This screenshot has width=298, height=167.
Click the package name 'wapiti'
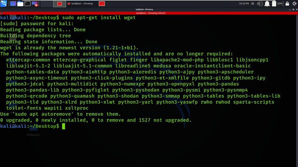[x=53, y=108]
